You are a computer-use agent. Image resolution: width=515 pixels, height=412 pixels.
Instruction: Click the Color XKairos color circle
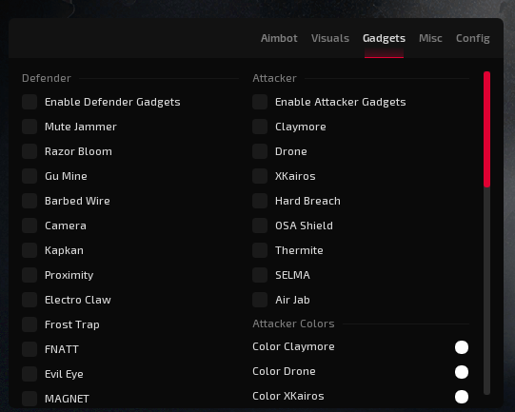point(462,397)
